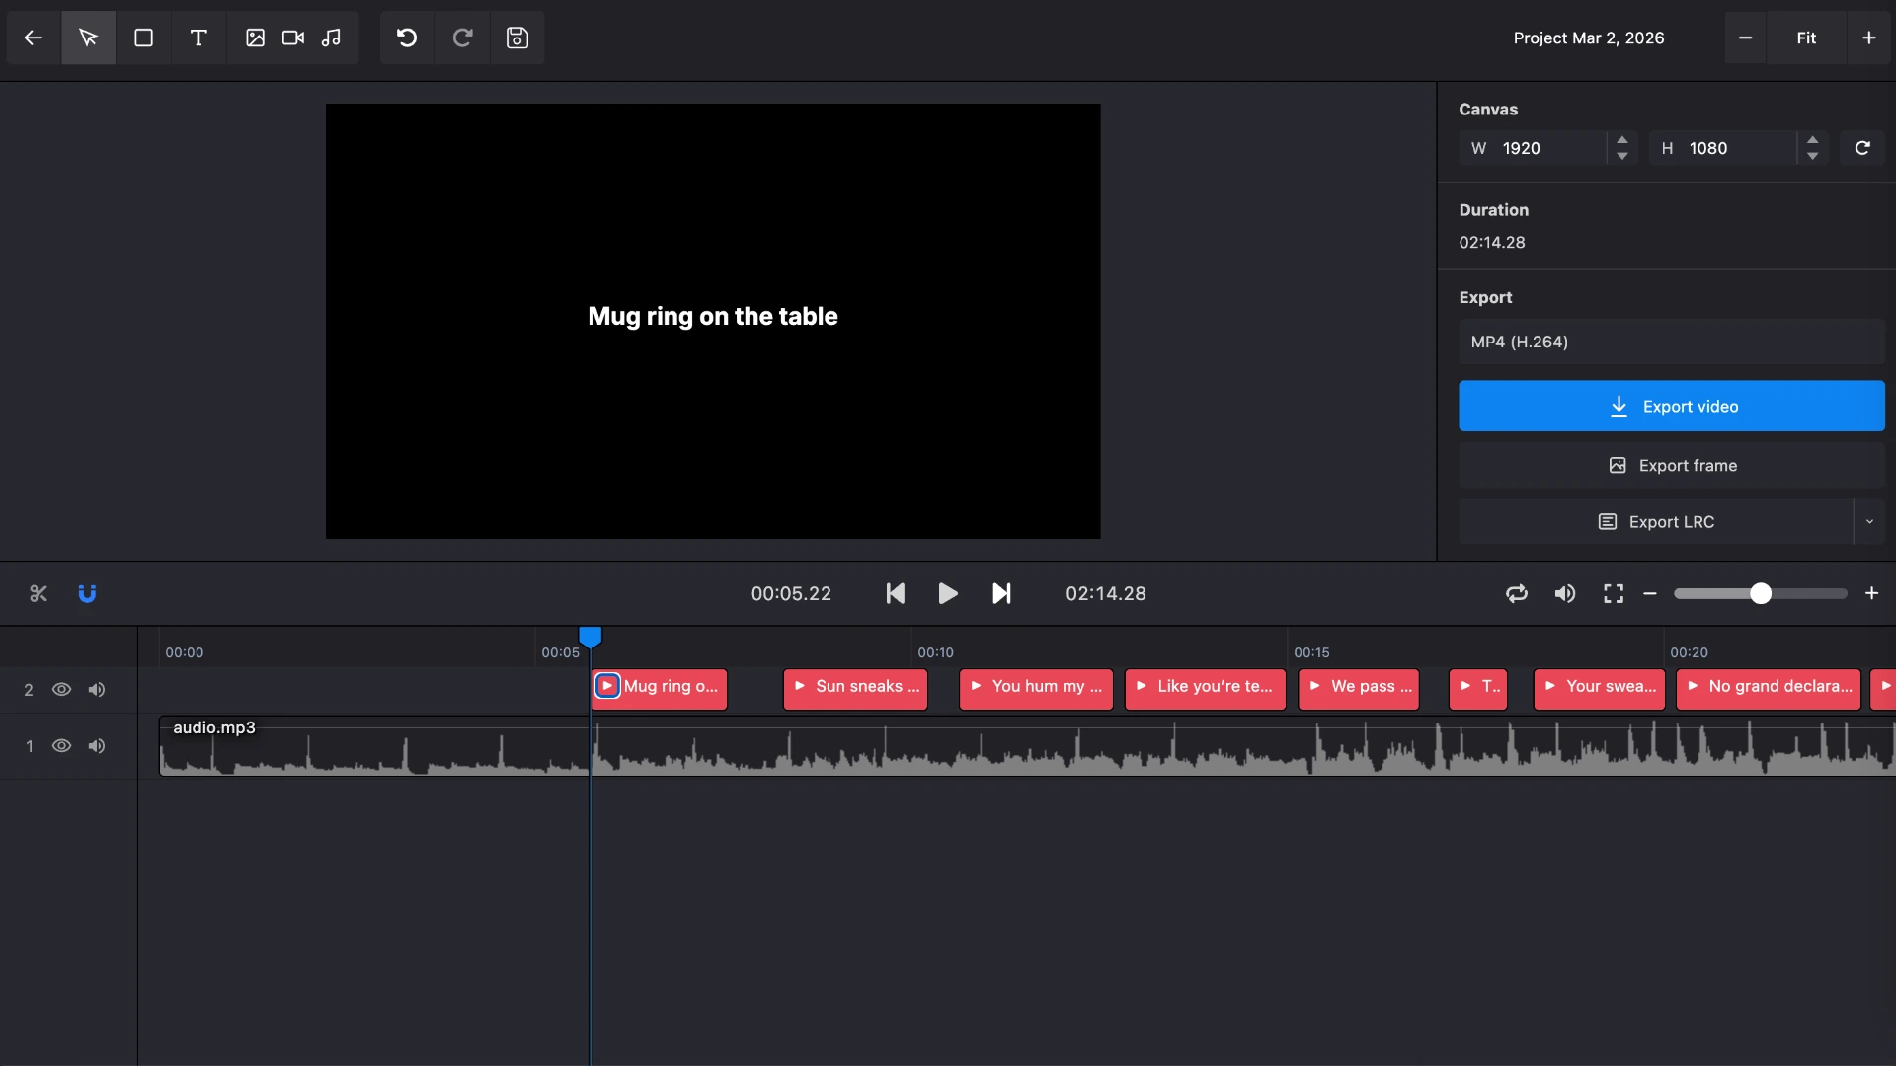This screenshot has height=1066, width=1896.
Task: Click the Export video button
Action: 1672,406
